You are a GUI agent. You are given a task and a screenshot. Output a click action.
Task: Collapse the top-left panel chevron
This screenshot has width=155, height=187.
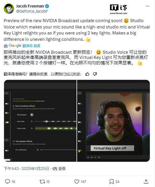7,93
